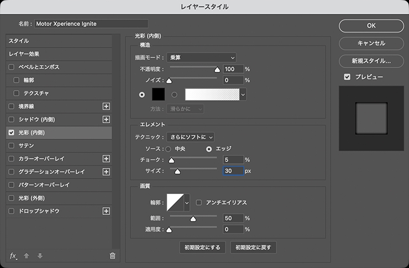Open the テクニック dropdown
The width and height of the screenshot is (409, 268).
point(190,136)
